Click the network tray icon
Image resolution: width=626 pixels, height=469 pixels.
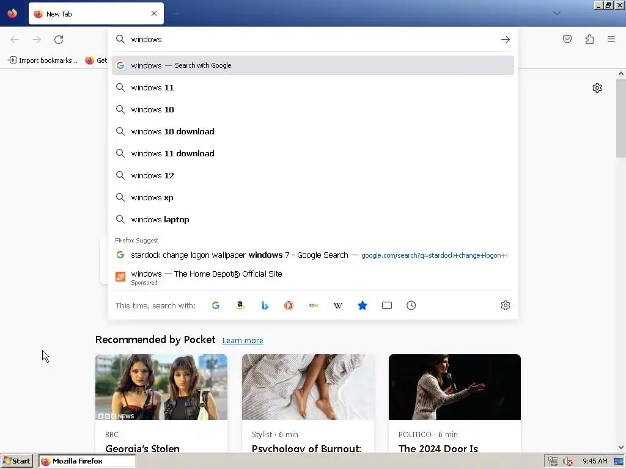[553, 462]
